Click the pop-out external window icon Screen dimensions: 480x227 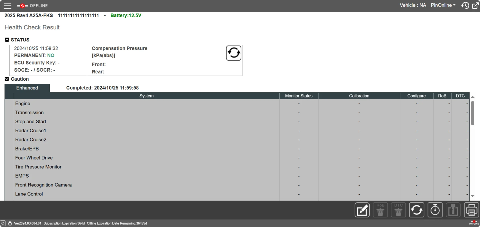[x=475, y=5]
